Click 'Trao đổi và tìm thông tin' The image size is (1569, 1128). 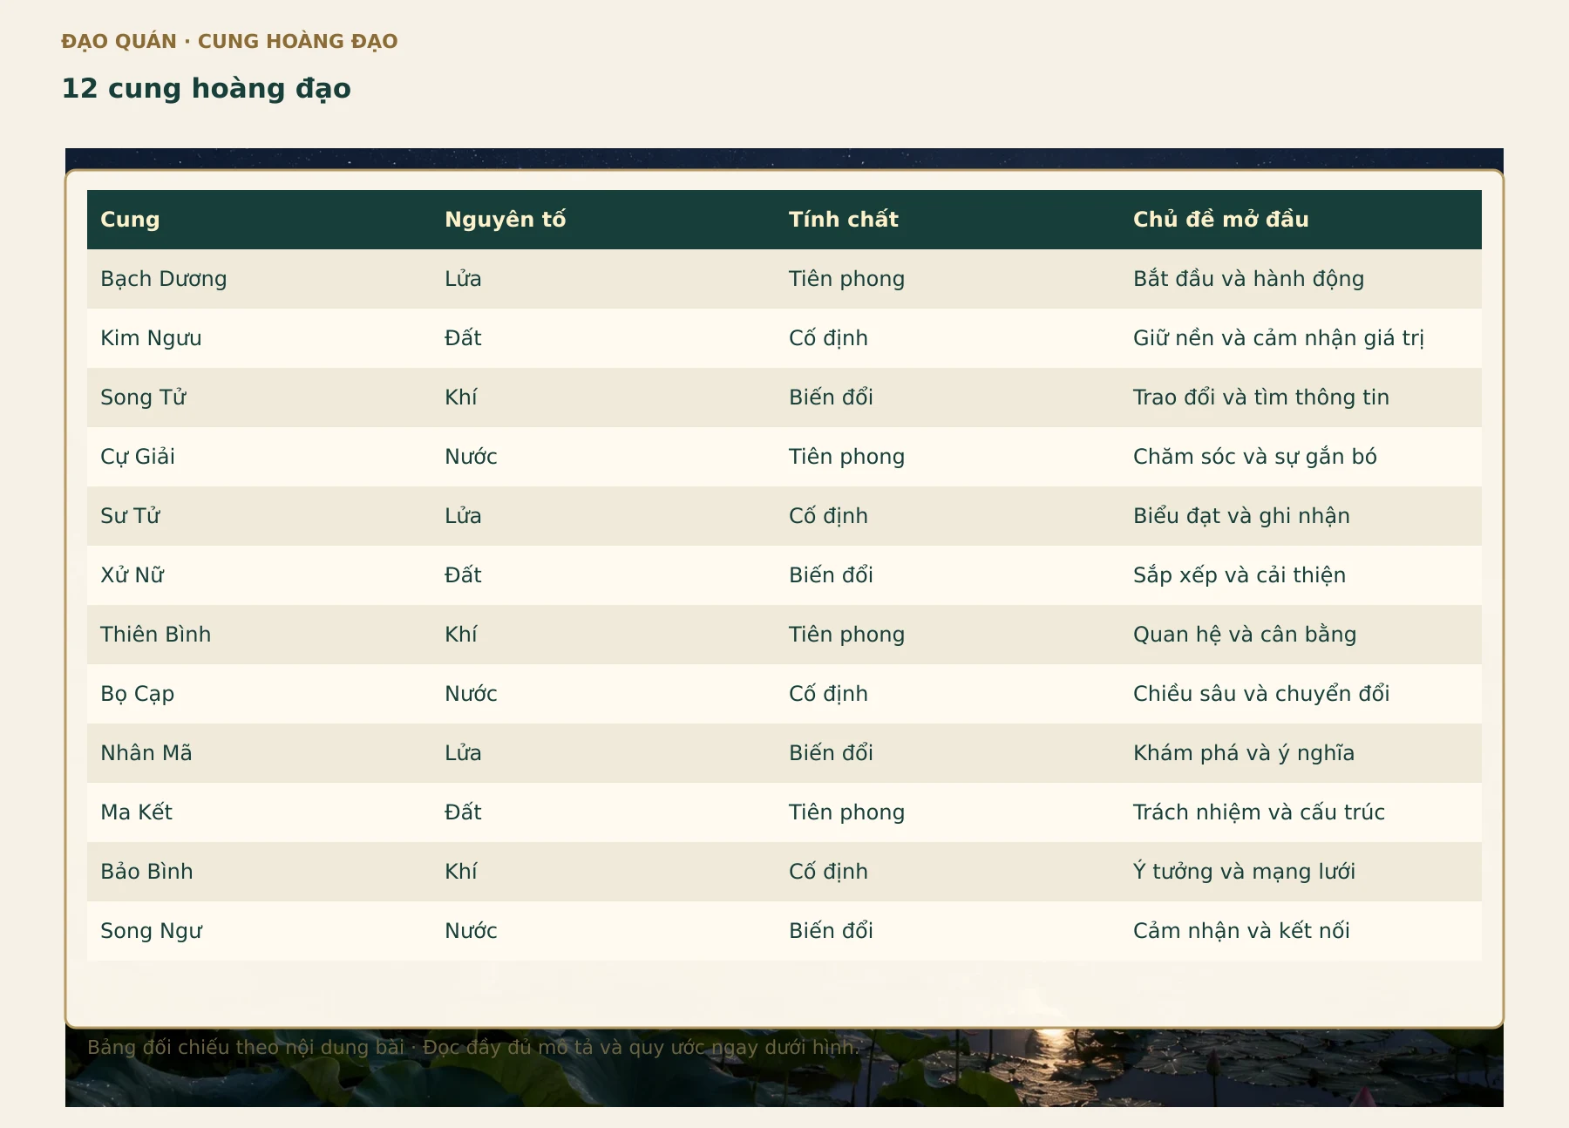[x=1260, y=398]
